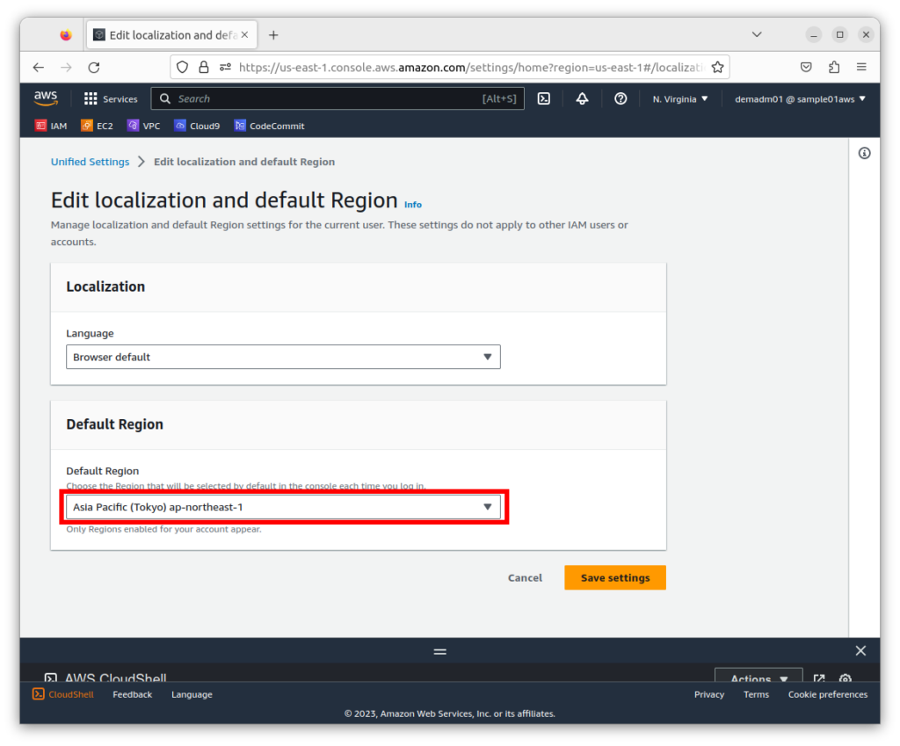The image size is (900, 746).
Task: Open the EC2 favorite shortcut
Action: click(x=97, y=126)
